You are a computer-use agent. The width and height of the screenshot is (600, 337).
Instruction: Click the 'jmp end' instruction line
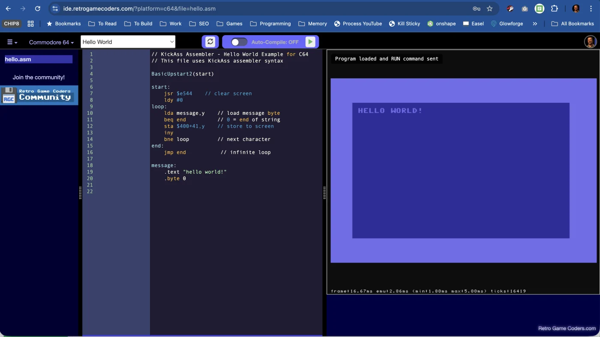pos(175,152)
